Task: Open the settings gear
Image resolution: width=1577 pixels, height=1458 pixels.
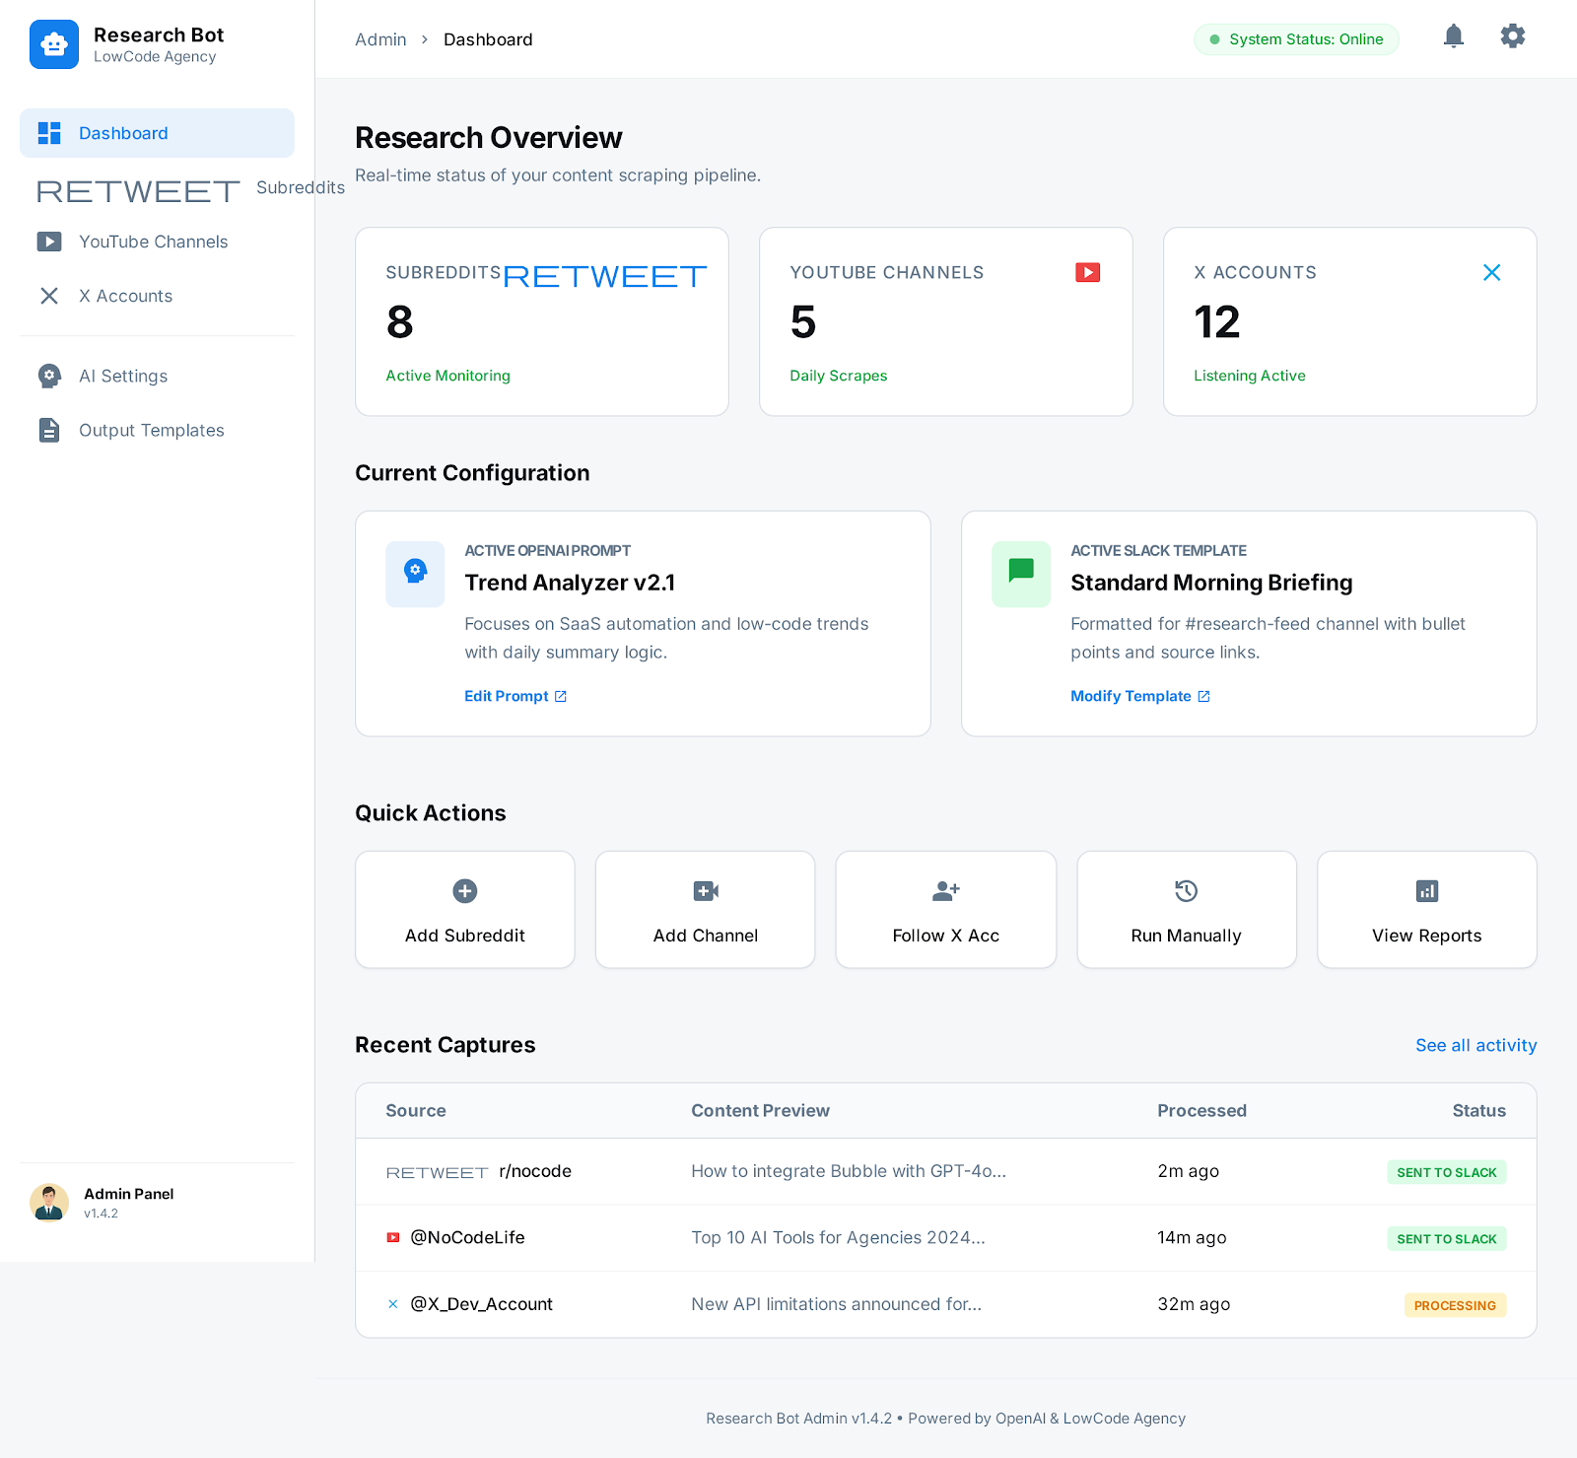Action: click(1512, 36)
